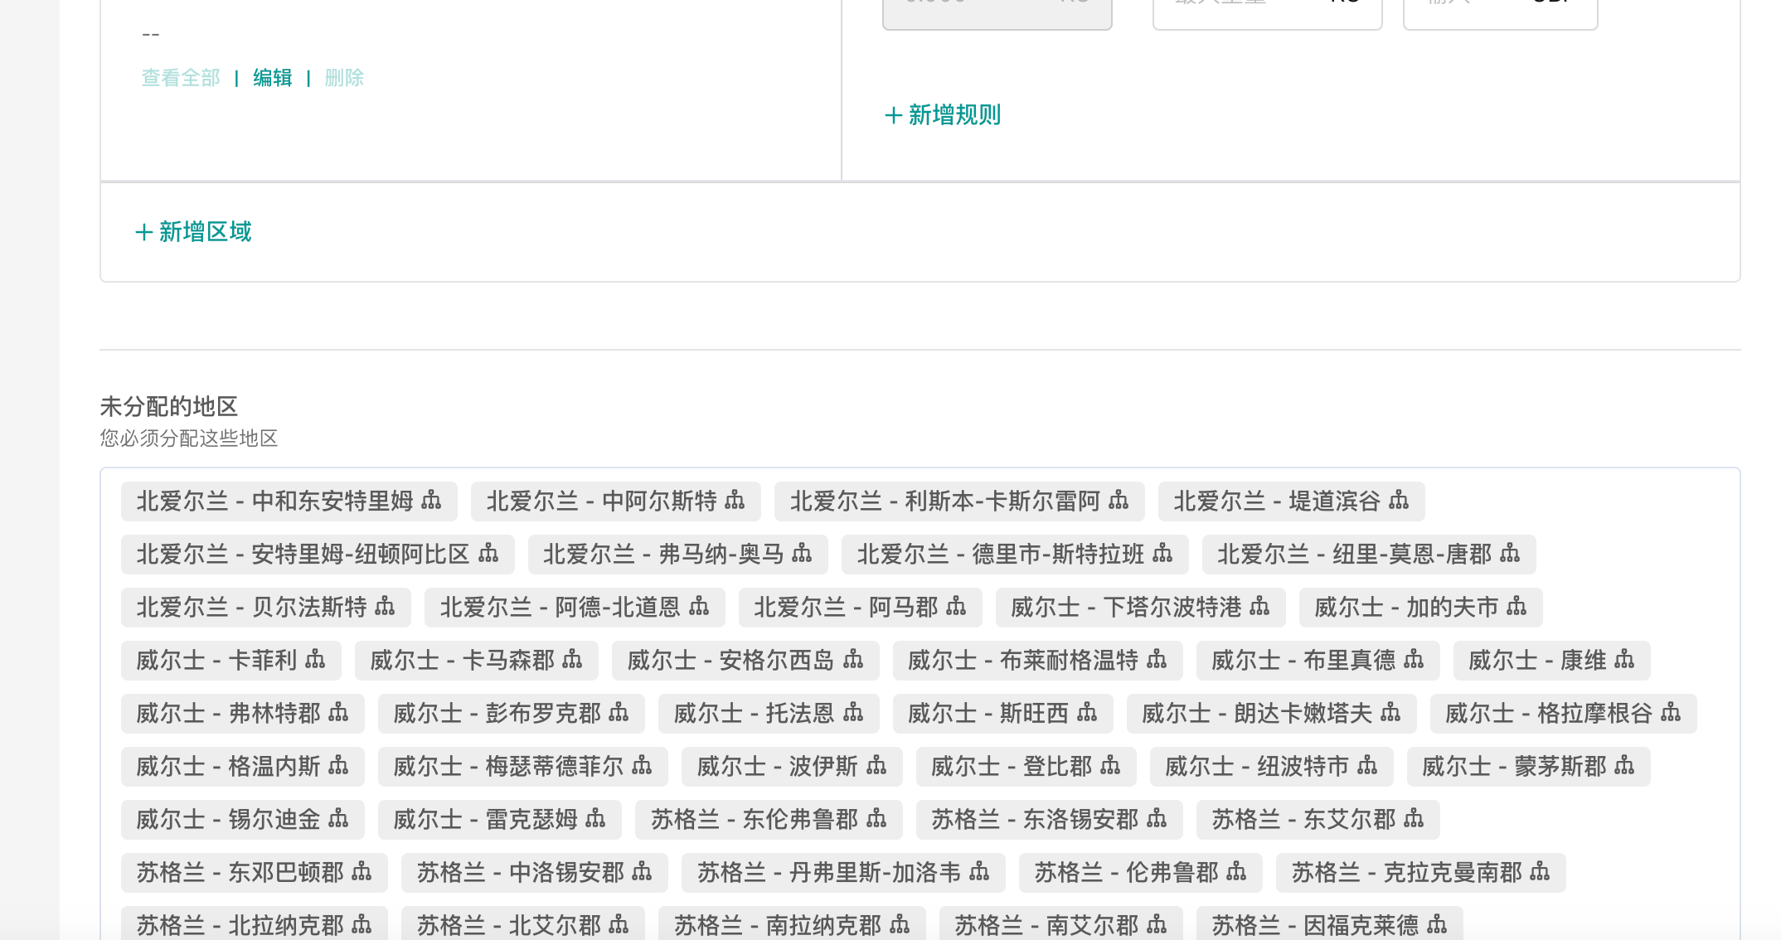Click 新增规则 to add a rule

(943, 115)
